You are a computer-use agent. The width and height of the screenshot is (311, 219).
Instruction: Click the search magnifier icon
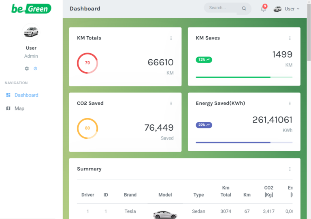[244, 8]
